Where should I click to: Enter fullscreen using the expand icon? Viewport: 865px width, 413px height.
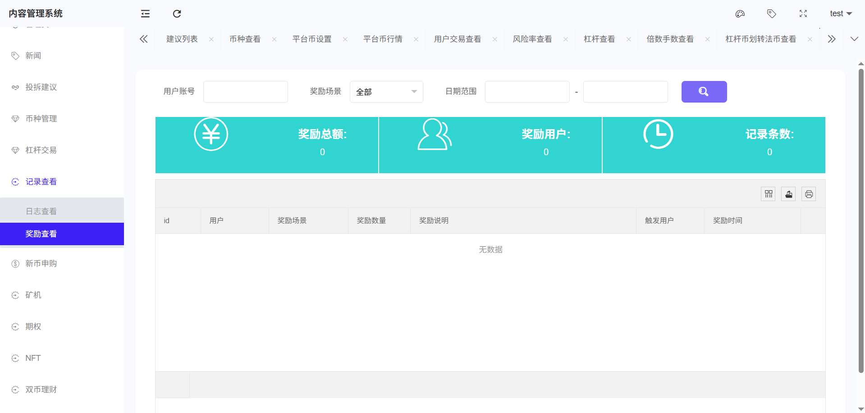[x=803, y=14]
